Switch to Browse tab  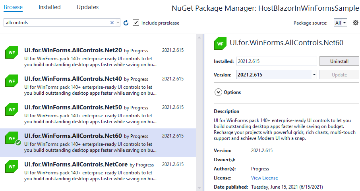(x=13, y=7)
